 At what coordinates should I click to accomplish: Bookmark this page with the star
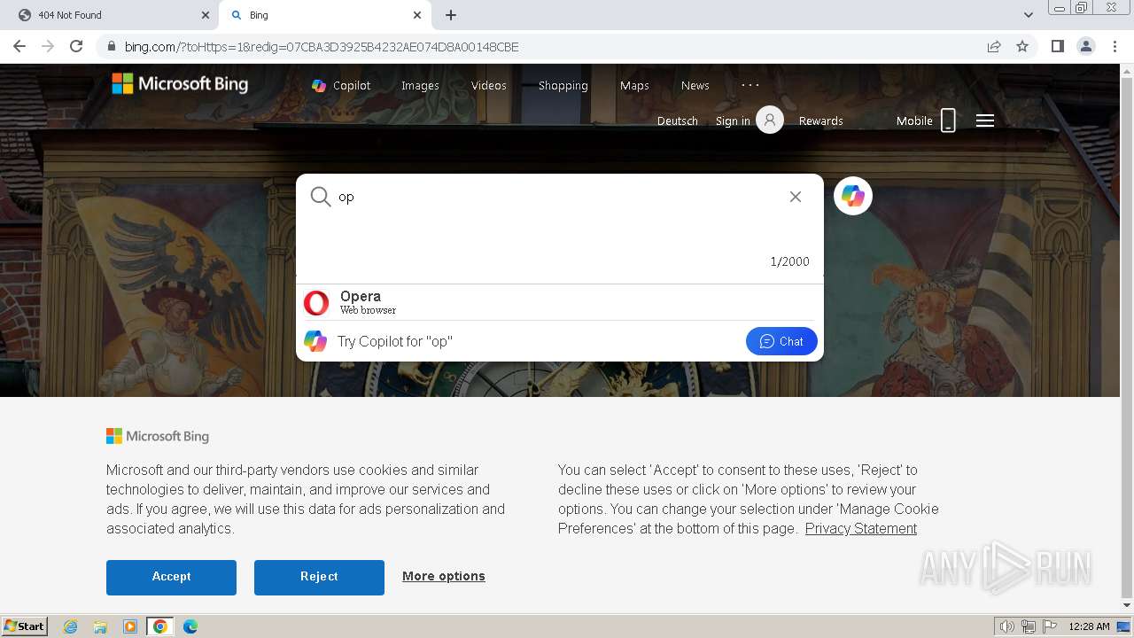1022,46
